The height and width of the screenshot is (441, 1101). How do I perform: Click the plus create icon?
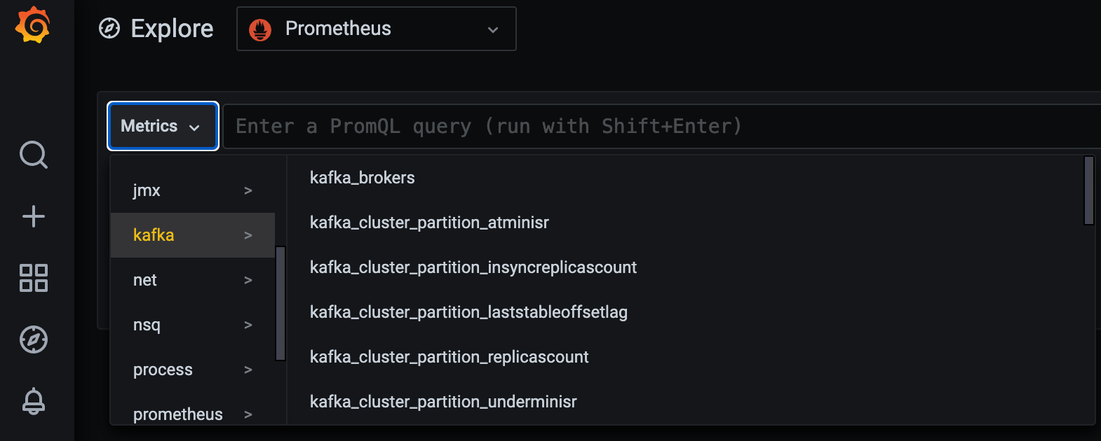pyautogui.click(x=33, y=216)
